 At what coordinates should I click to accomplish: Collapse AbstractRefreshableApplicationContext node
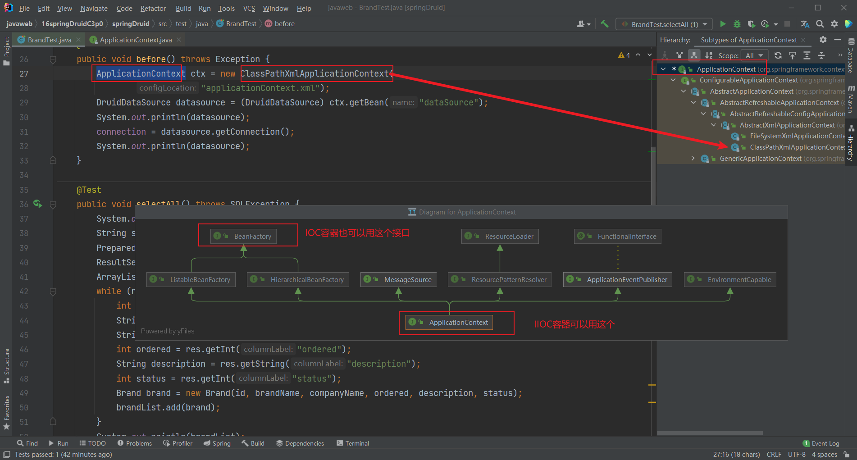(693, 103)
